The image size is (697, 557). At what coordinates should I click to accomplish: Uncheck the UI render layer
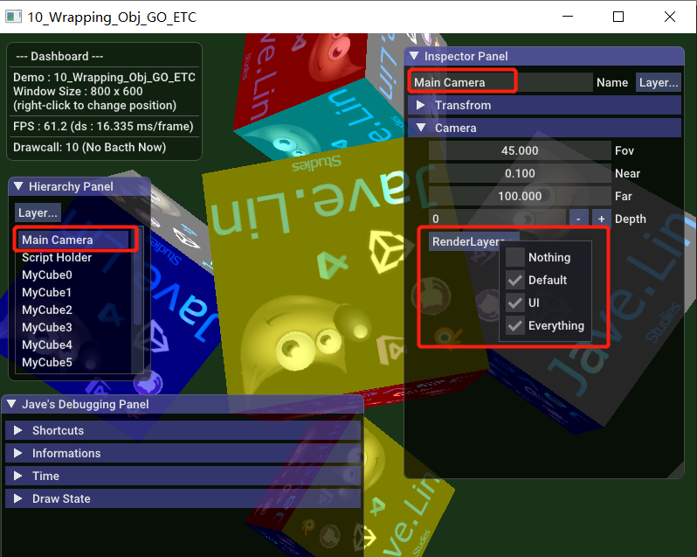[515, 303]
